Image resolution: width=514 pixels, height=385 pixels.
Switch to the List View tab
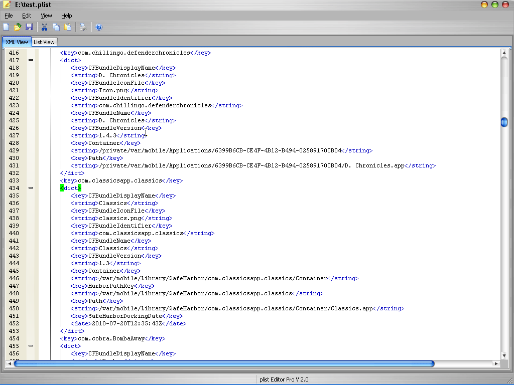tap(44, 42)
